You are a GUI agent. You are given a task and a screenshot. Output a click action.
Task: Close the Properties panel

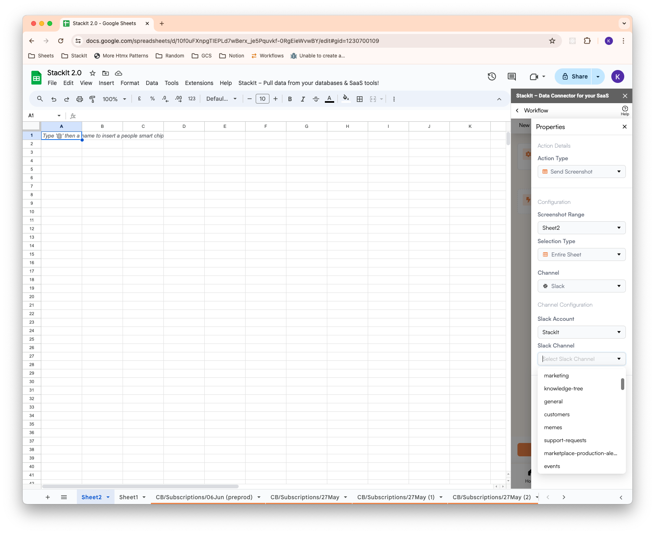625,127
